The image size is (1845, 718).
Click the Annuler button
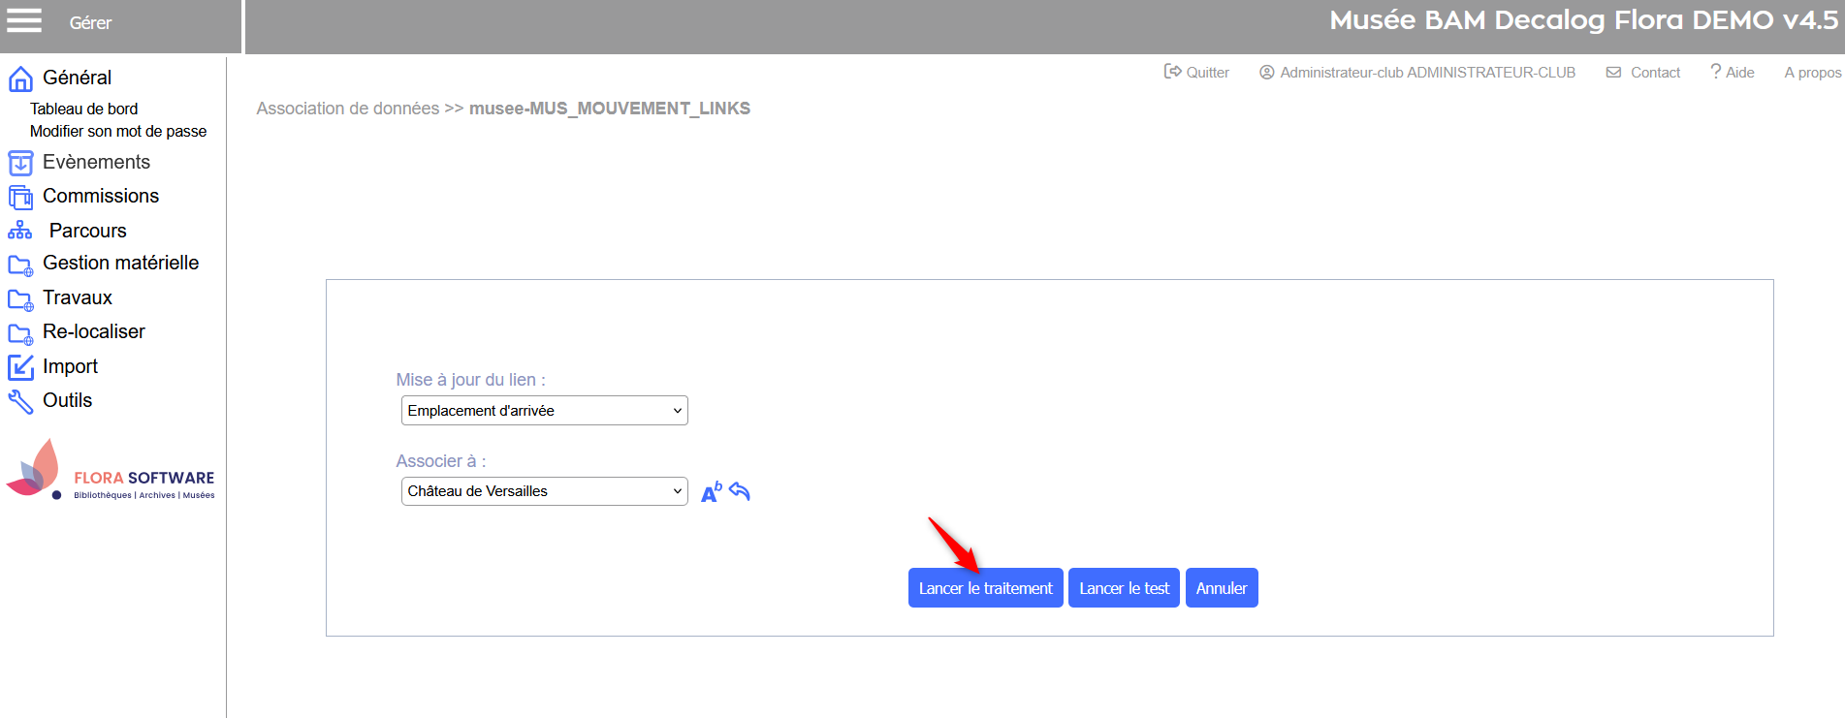click(x=1221, y=588)
